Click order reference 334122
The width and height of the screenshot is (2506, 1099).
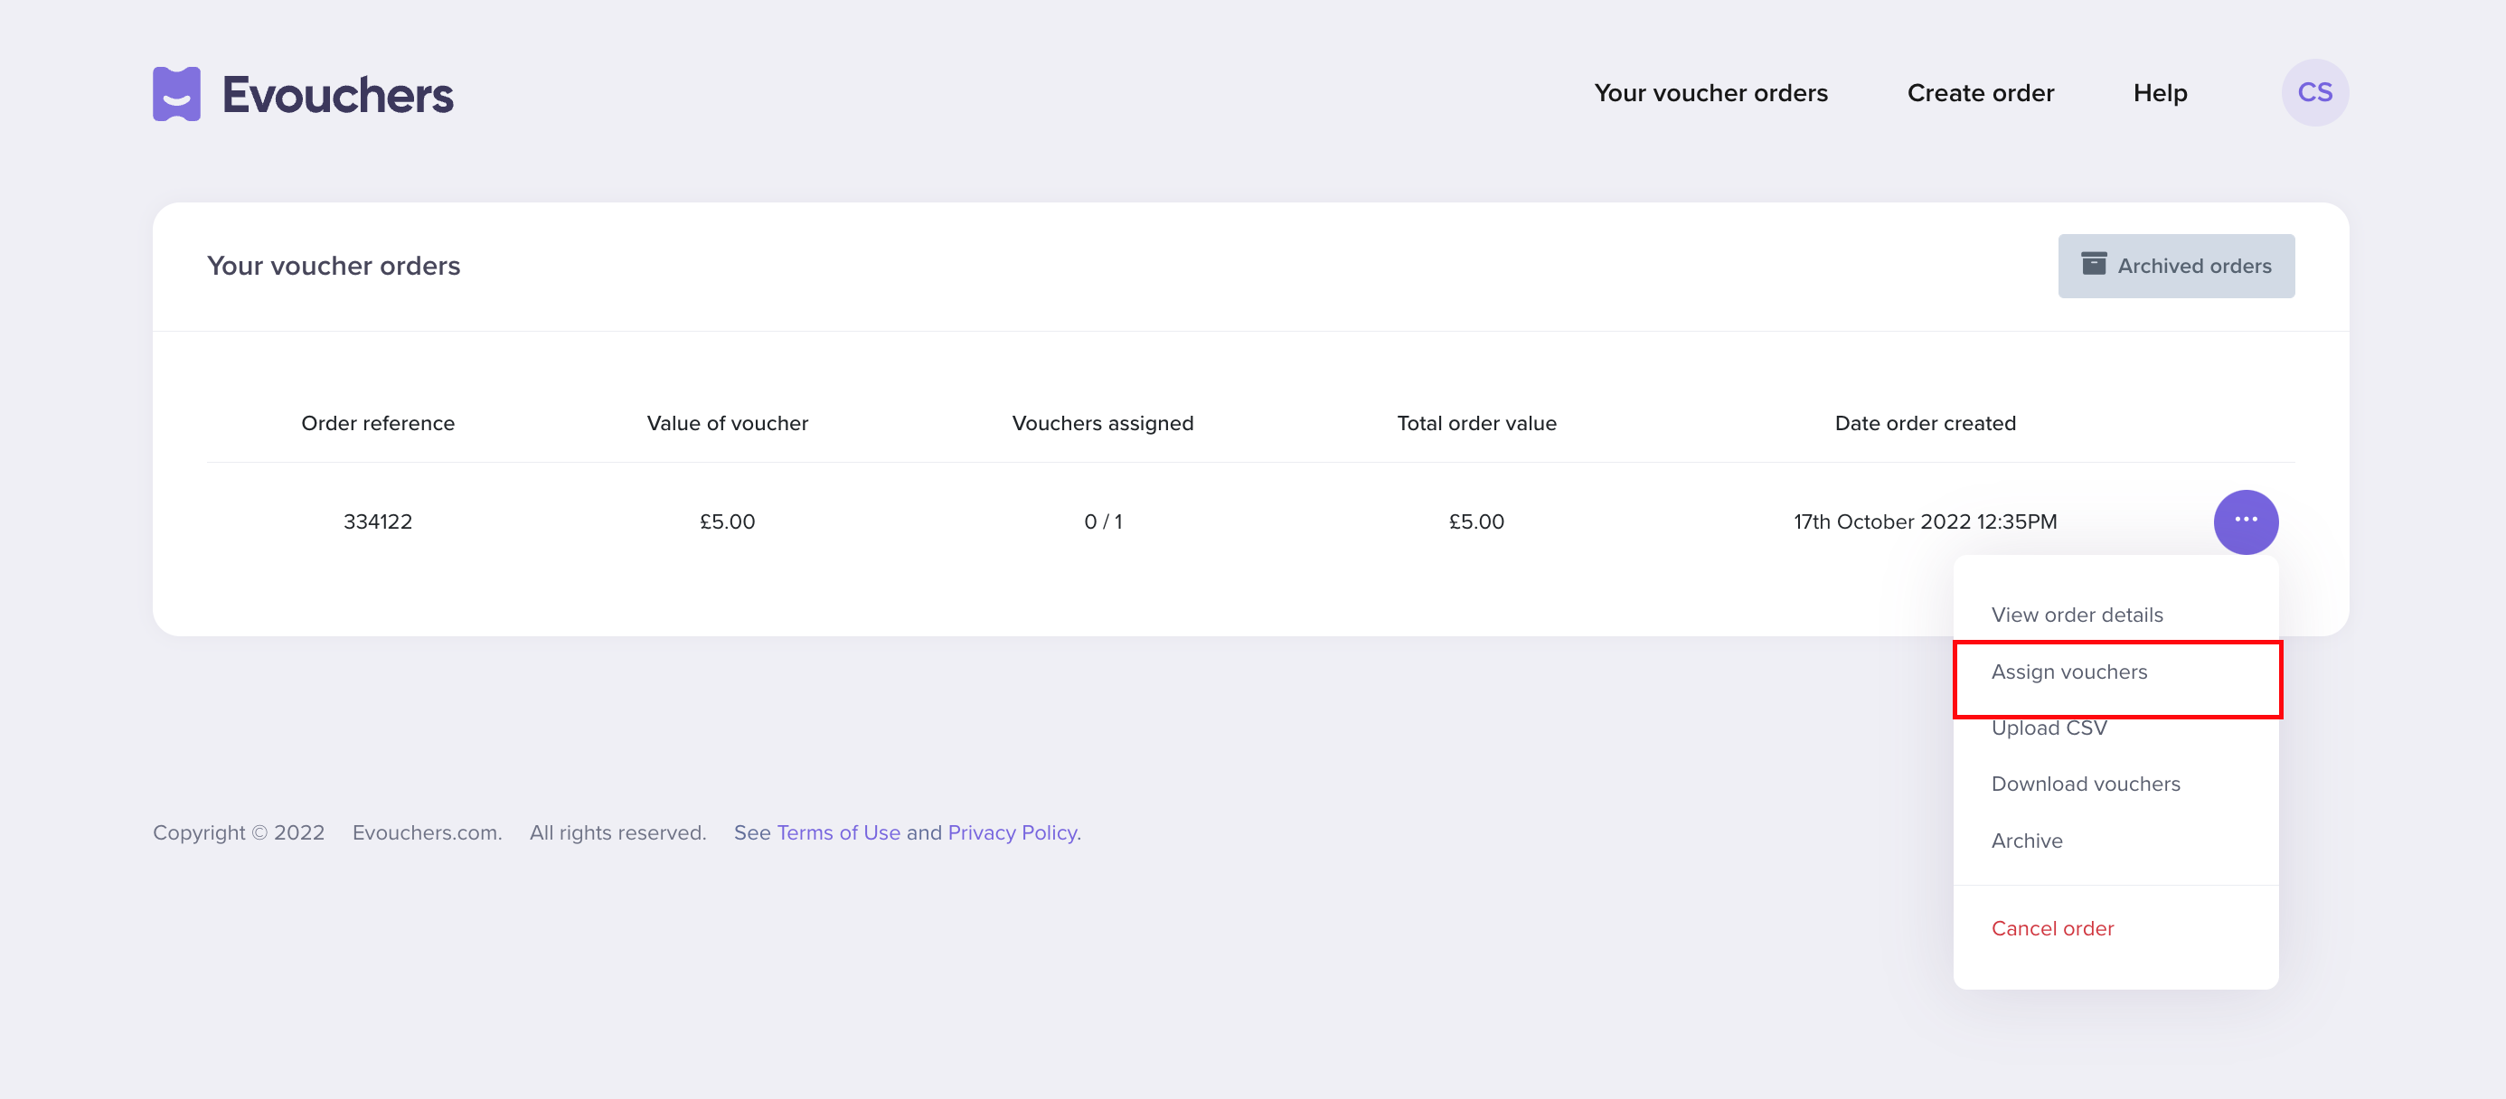tap(378, 521)
